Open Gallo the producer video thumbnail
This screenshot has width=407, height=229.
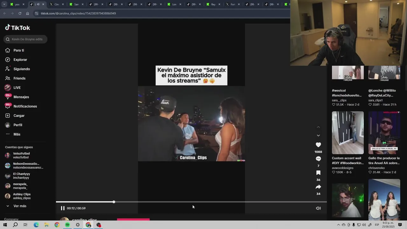[x=384, y=133]
